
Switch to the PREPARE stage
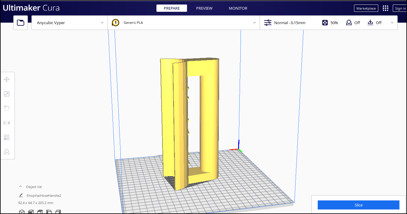172,8
